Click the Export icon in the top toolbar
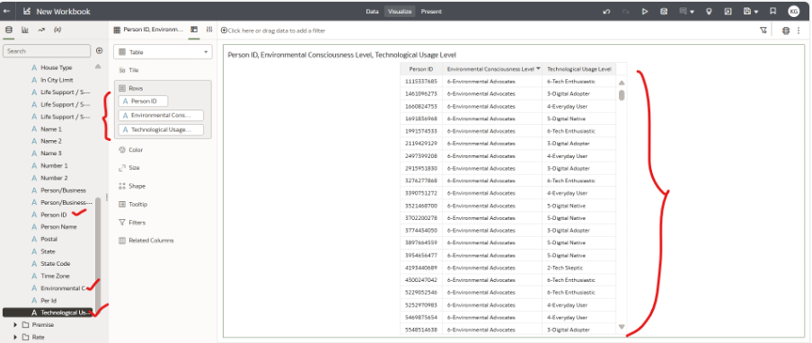Viewport: 812px width, 343px height. tap(728, 12)
